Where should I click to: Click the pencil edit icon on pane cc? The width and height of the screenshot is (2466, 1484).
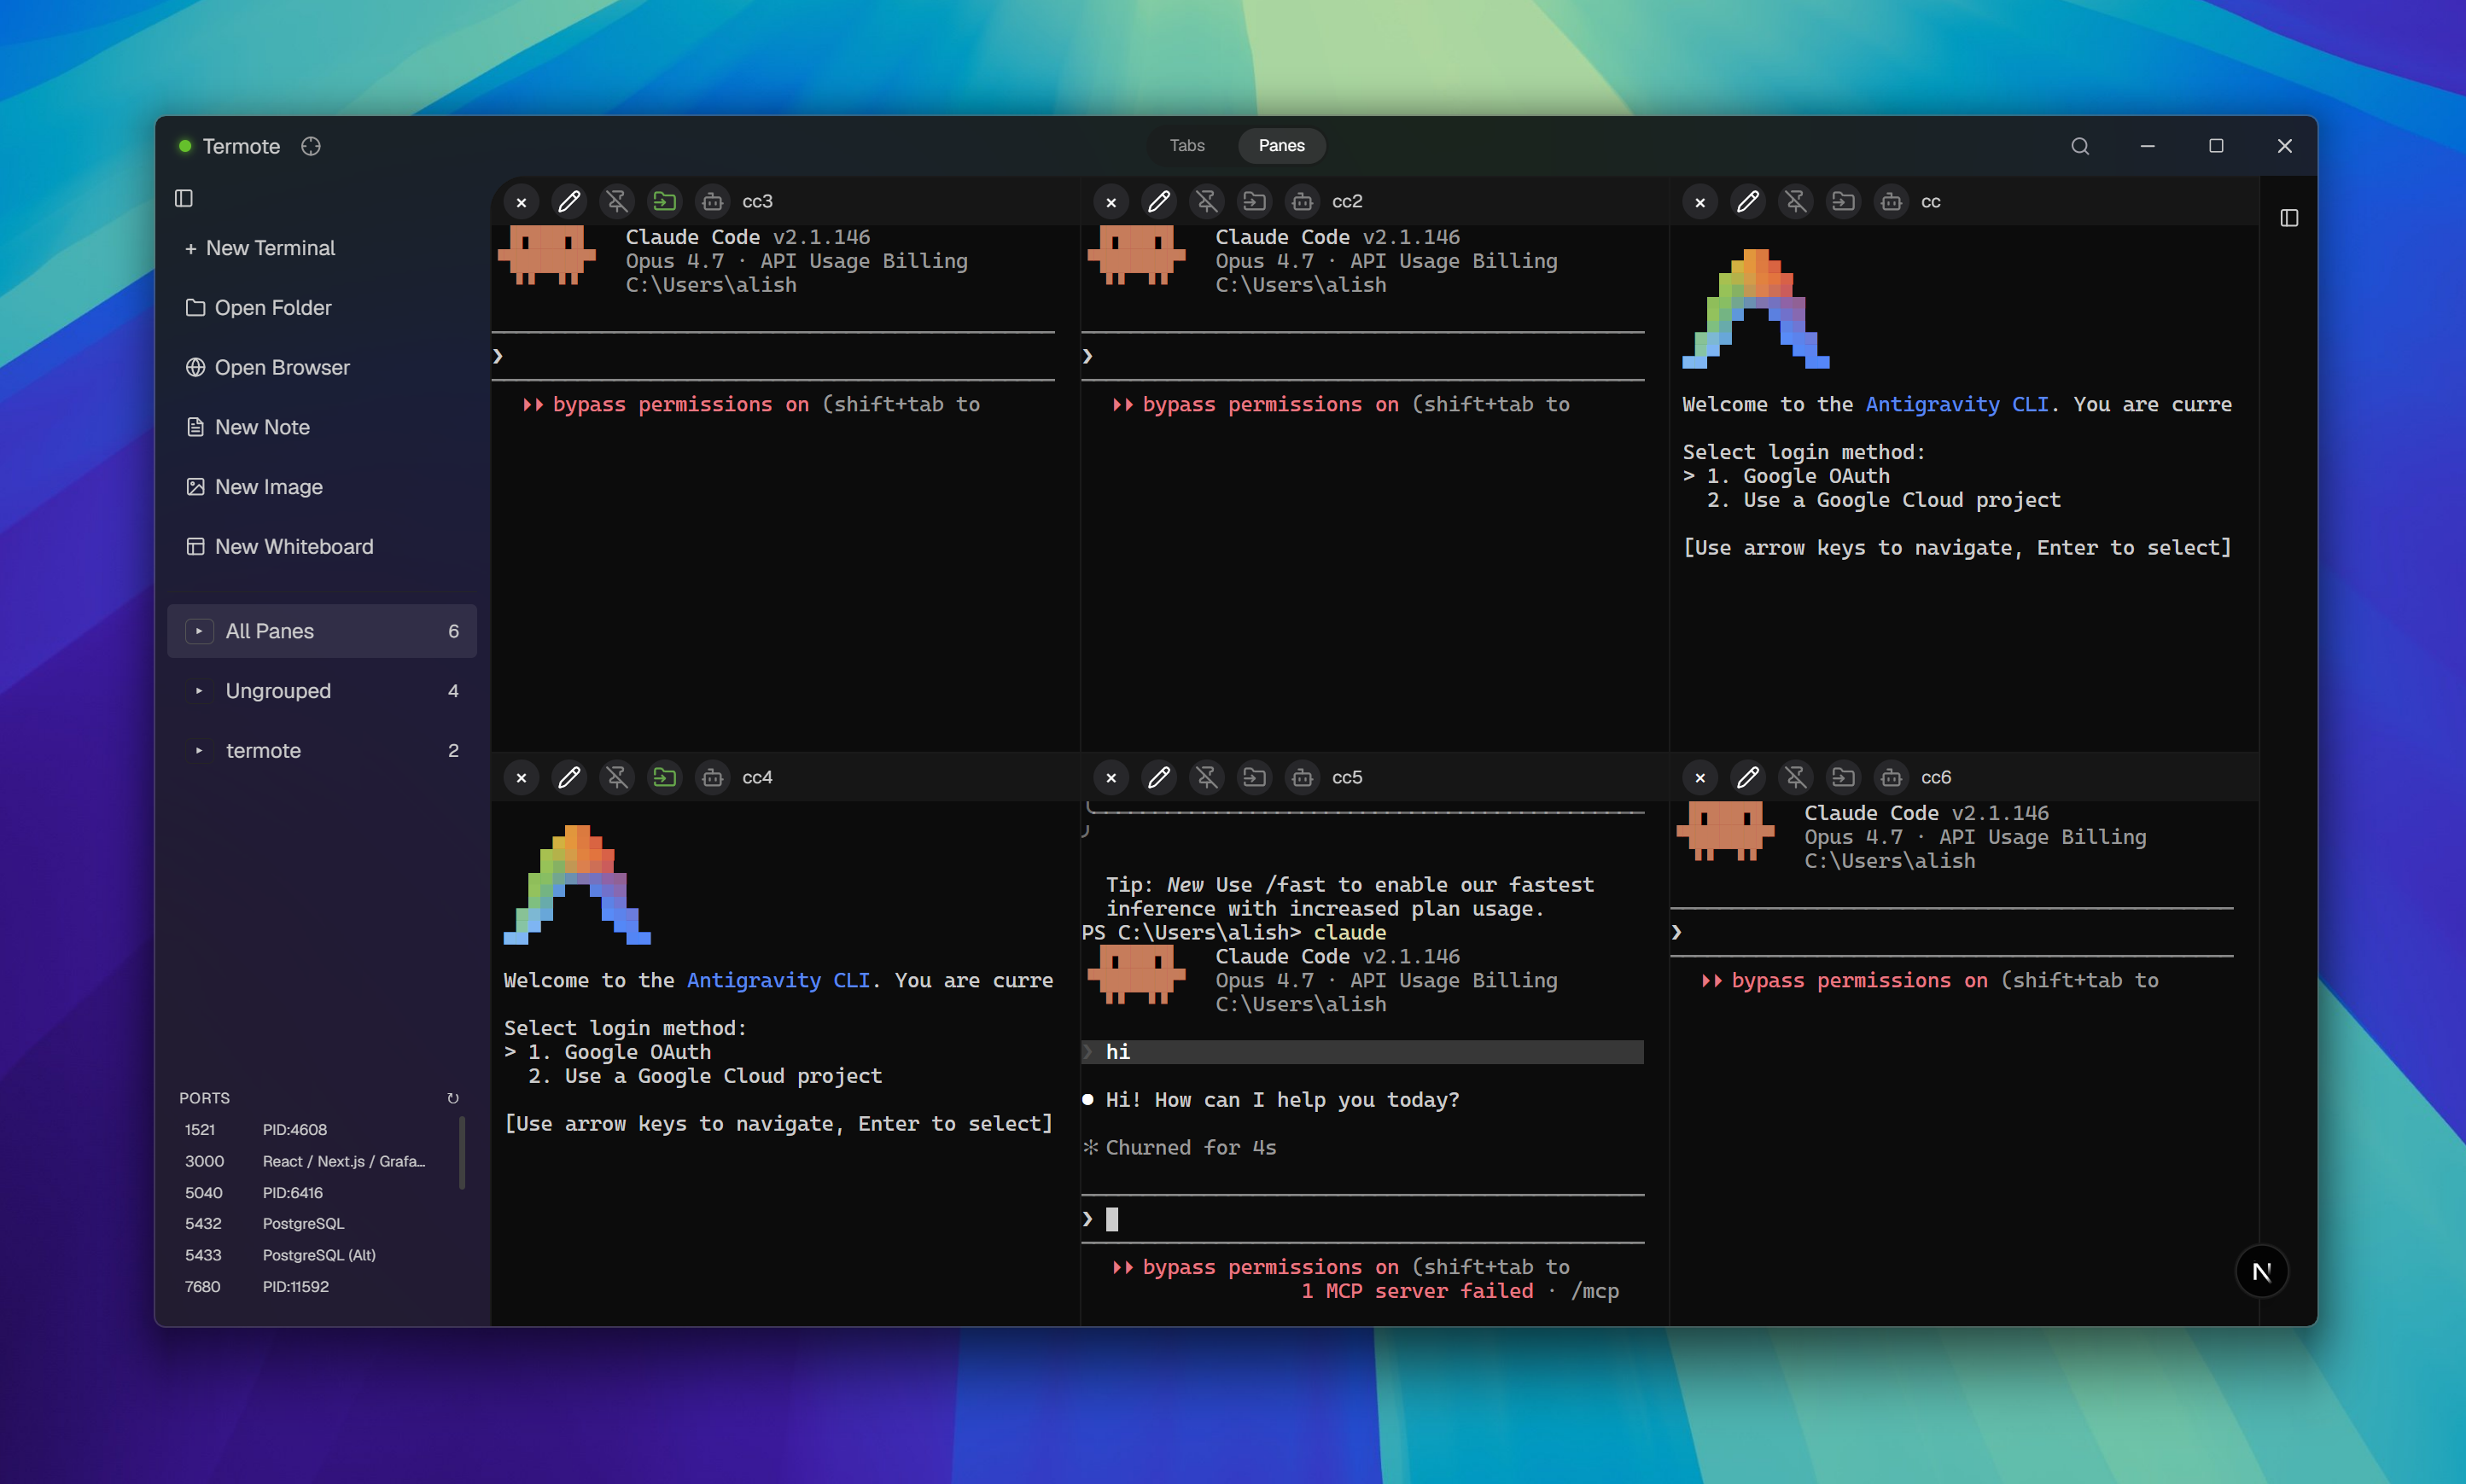[1748, 202]
